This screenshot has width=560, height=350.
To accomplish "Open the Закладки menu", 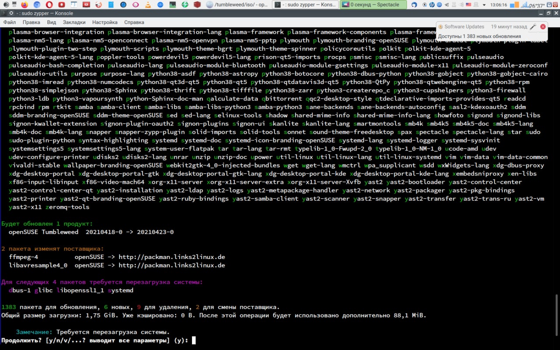I will 73,22.
